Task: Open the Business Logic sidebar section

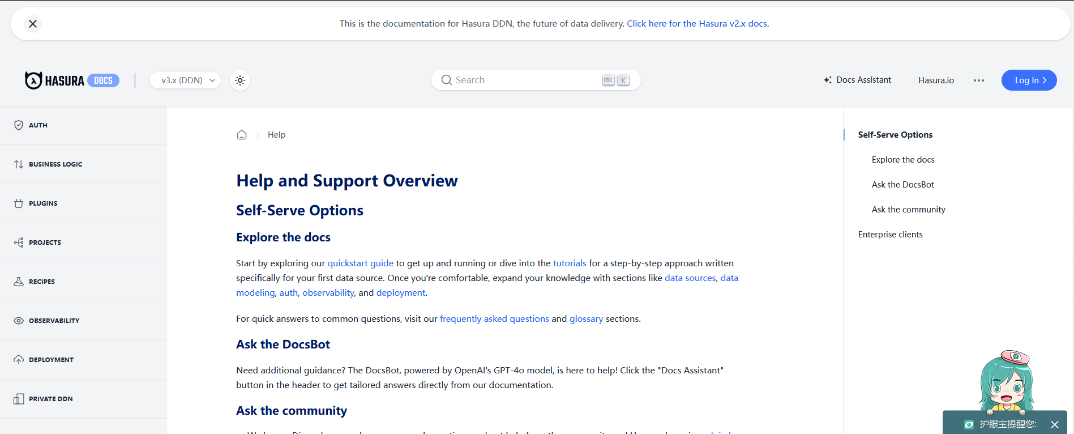Action: pos(83,164)
